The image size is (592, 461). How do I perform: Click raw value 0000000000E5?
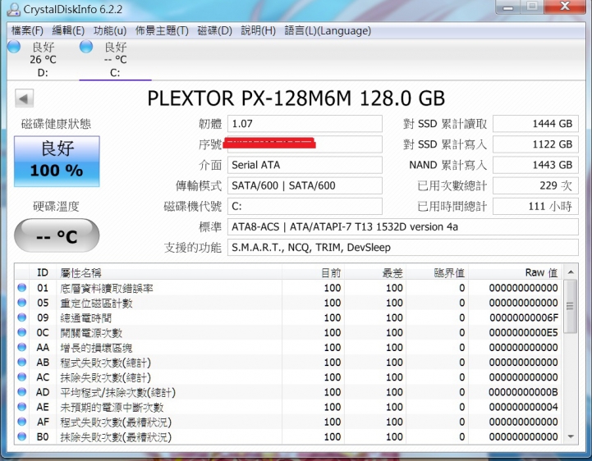pyautogui.click(x=523, y=332)
